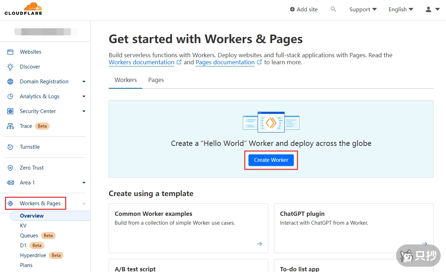446x272 pixels.
Task: Expand the Support dropdown
Action: (363, 10)
